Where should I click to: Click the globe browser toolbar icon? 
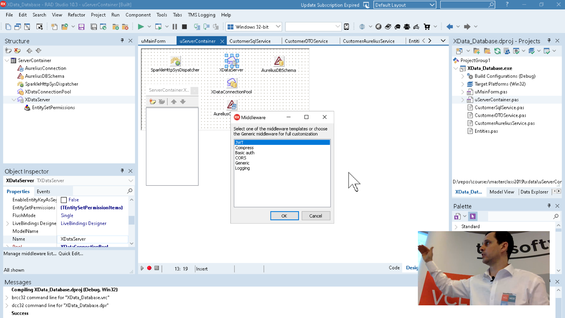pos(362,27)
